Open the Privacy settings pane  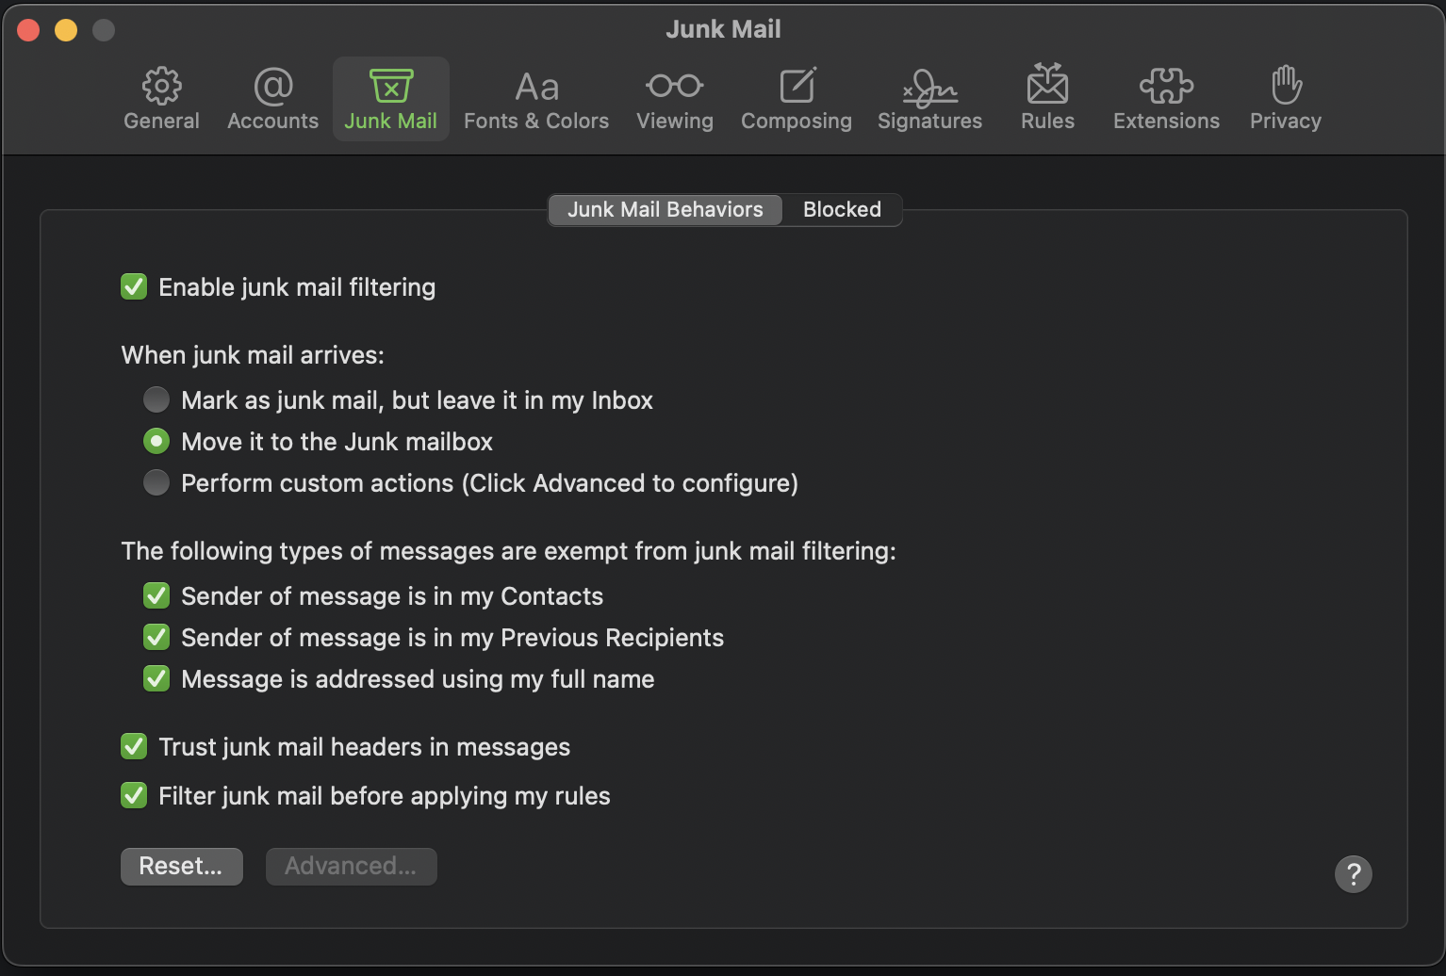pyautogui.click(x=1286, y=99)
